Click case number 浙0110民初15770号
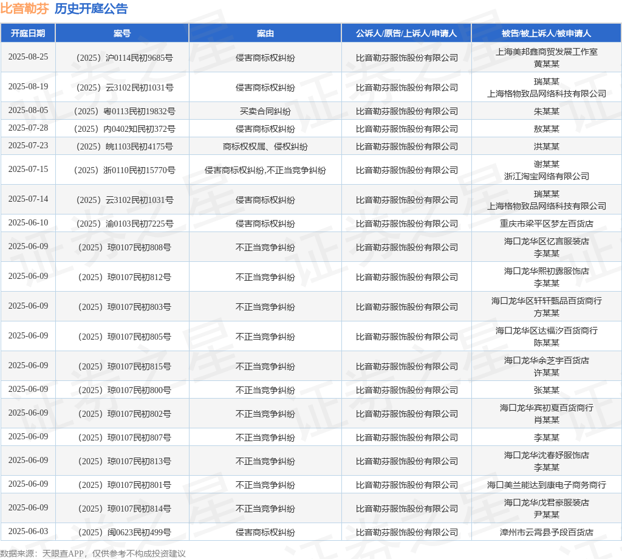Image resolution: width=622 pixels, height=559 pixels. tap(125, 171)
